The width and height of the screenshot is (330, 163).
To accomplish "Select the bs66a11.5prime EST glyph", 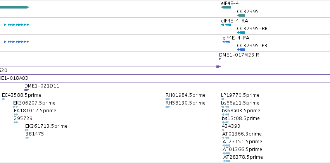I will 225,107.
